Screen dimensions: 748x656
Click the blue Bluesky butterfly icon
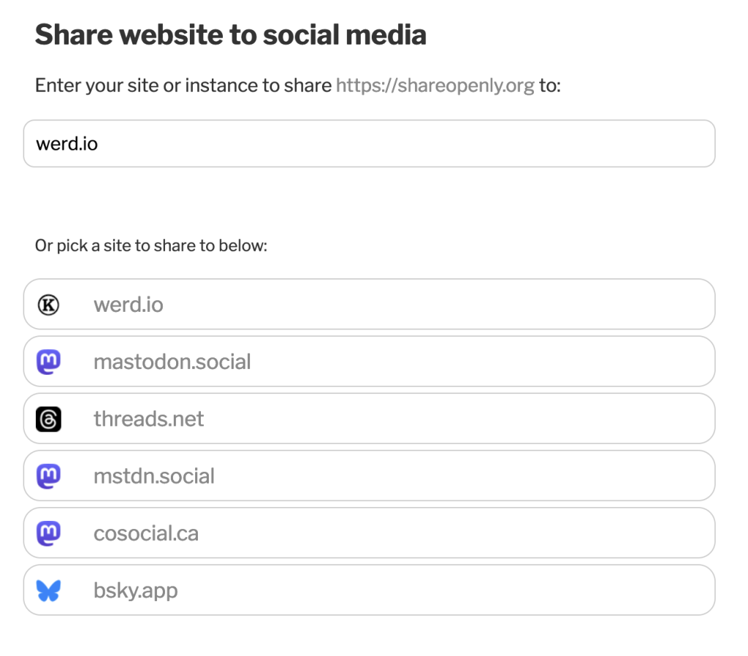(48, 591)
